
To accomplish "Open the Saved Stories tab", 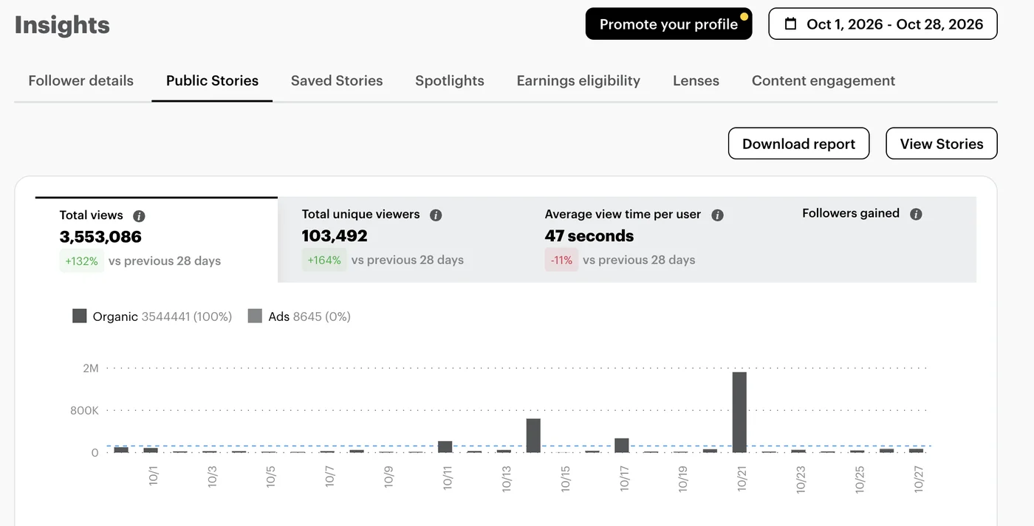I will [337, 80].
